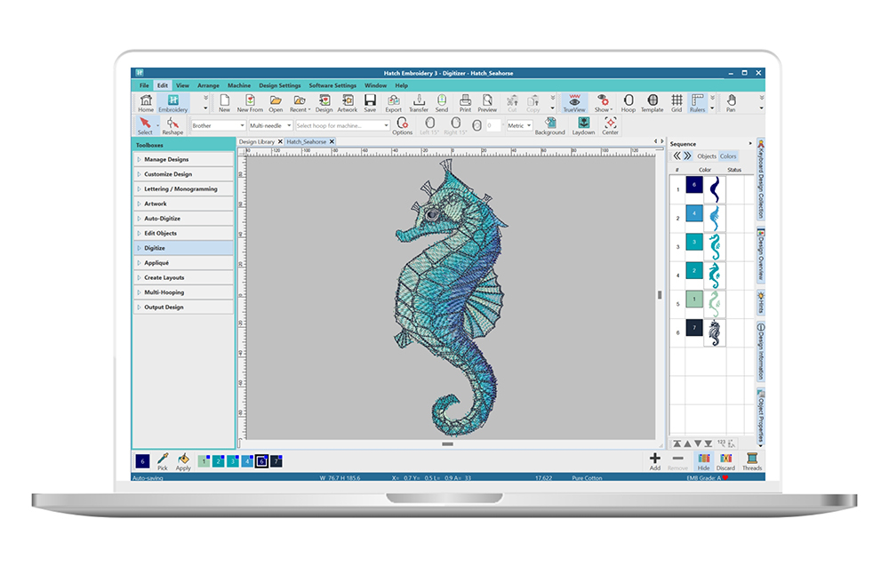The width and height of the screenshot is (889, 567).
Task: Switch to the Design Library tab
Action: click(x=260, y=141)
